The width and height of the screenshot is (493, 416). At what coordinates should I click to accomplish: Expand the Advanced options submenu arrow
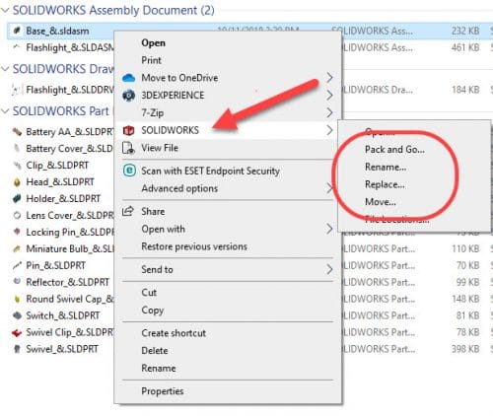[x=329, y=188]
